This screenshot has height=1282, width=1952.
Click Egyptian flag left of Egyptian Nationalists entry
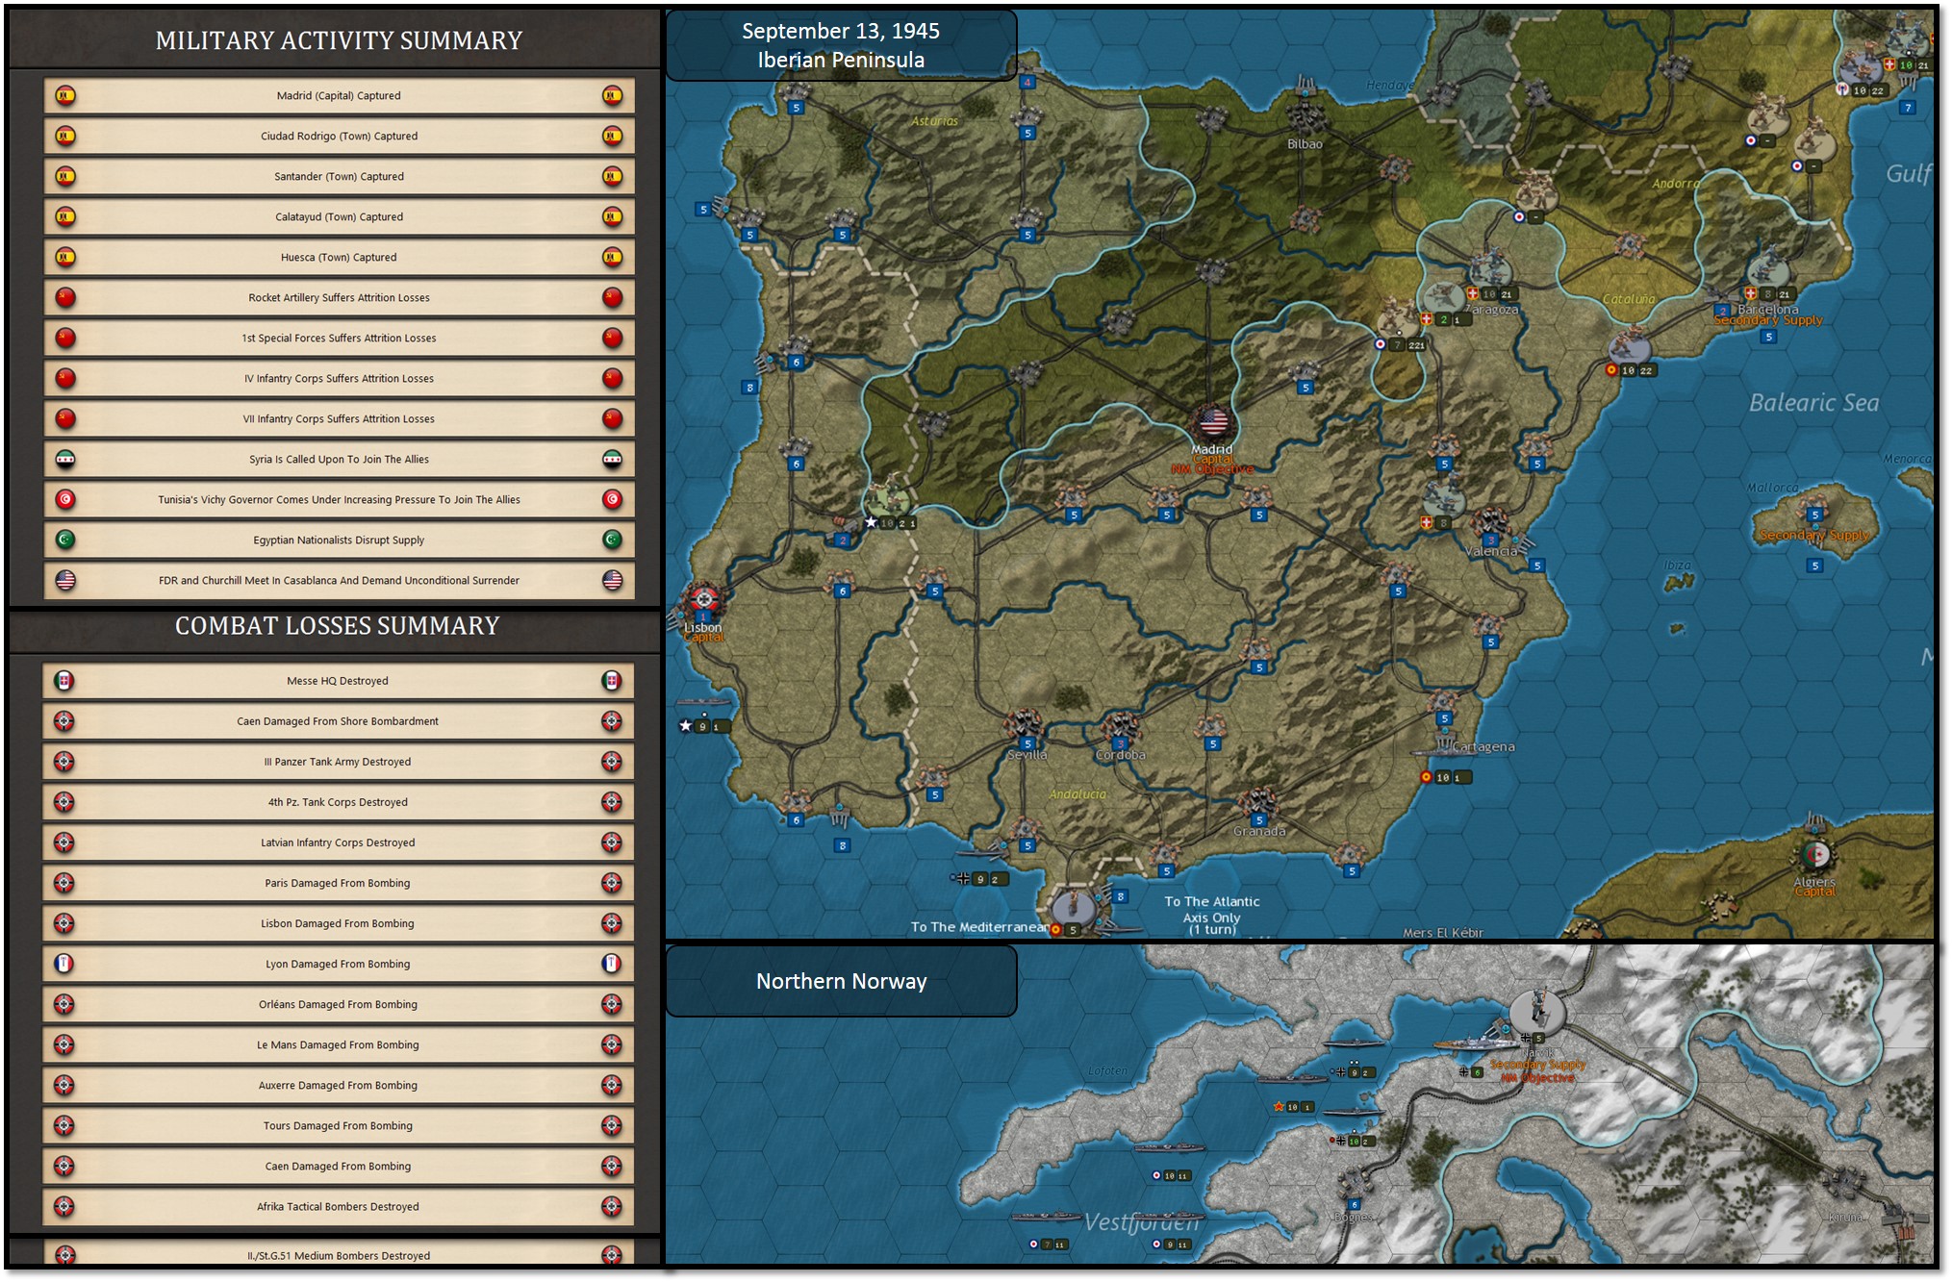click(65, 540)
